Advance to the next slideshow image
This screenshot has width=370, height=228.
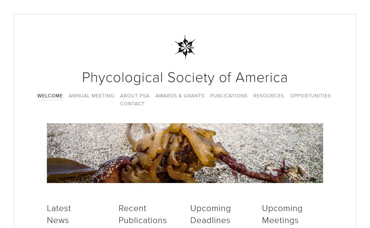(316, 153)
